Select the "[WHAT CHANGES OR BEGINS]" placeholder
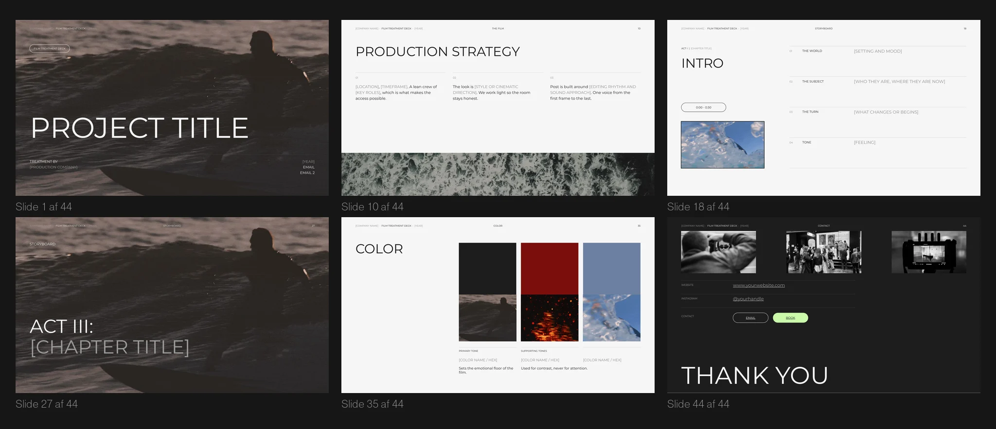The height and width of the screenshot is (429, 996). pos(886,112)
